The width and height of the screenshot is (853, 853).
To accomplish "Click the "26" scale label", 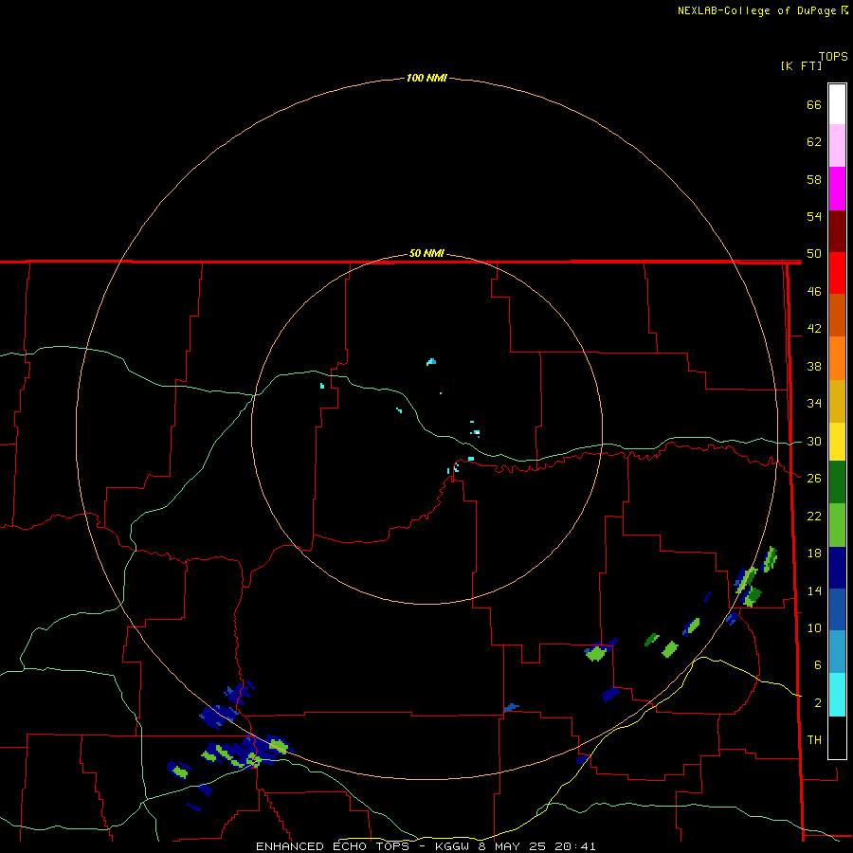I will coord(814,479).
